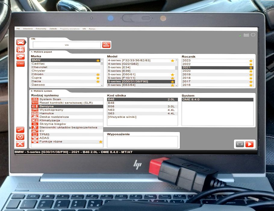The image size is (274, 211).
Task: Click the Marka list down arrow
Action: click(102, 85)
